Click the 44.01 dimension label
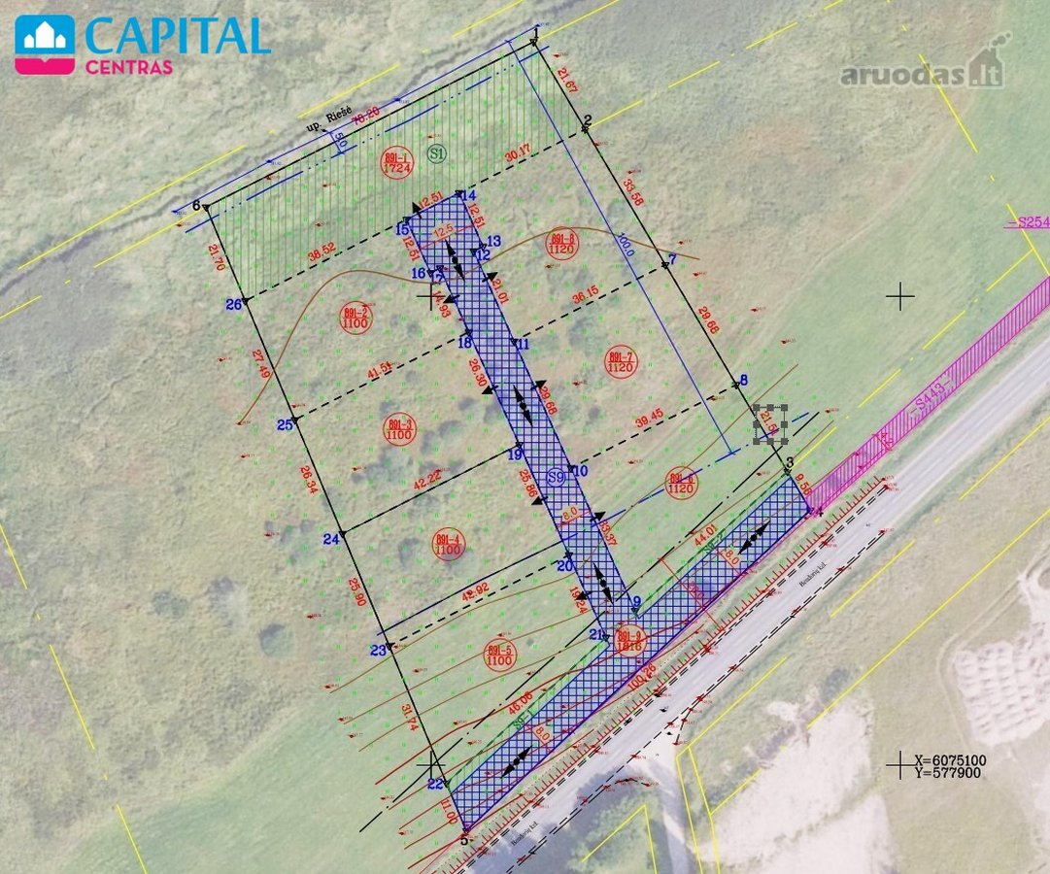The height and width of the screenshot is (874, 1050). (704, 536)
